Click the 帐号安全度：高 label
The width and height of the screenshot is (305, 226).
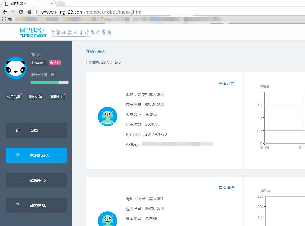click(43, 75)
